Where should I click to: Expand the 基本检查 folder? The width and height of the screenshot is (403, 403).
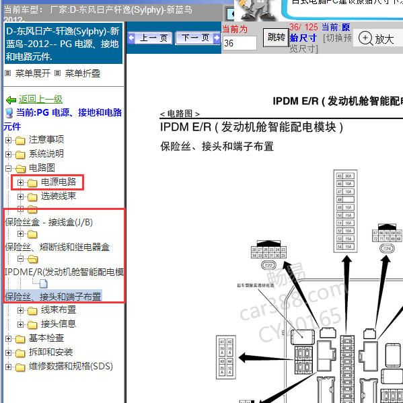coord(8,338)
